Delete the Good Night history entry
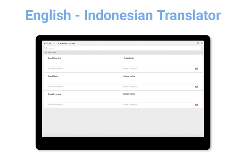Screen dimensions: 246x153 tap(196, 87)
